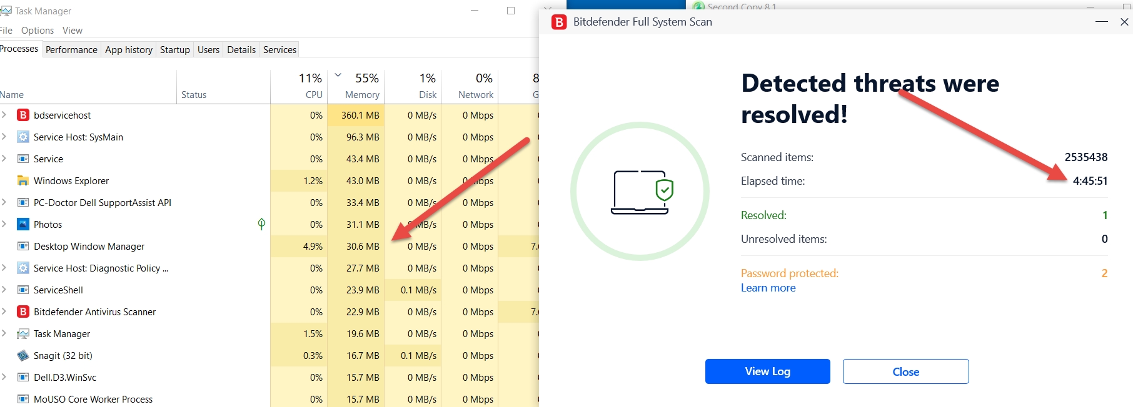Click the PC-Doctor Dell SupportAssist API icon
1133x407 pixels.
click(23, 202)
